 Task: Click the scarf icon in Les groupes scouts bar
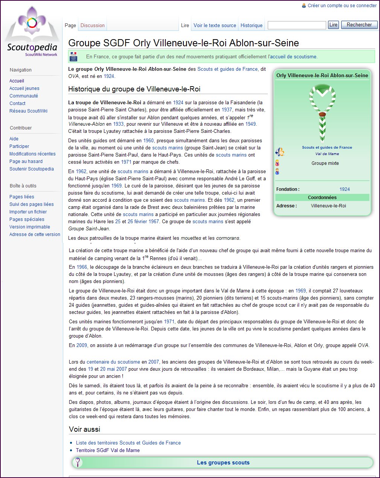[78, 462]
